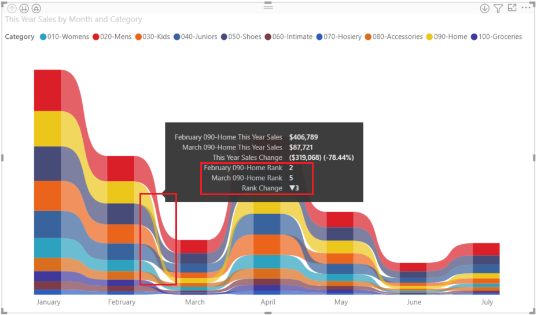Click the $406,789 tooltip value
This screenshot has height=315, width=537.
tap(303, 137)
